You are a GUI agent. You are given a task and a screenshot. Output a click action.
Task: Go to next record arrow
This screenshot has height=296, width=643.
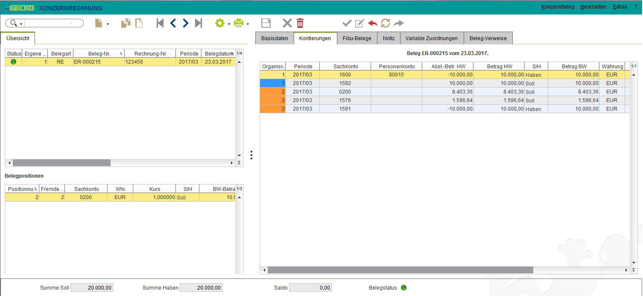pos(185,23)
